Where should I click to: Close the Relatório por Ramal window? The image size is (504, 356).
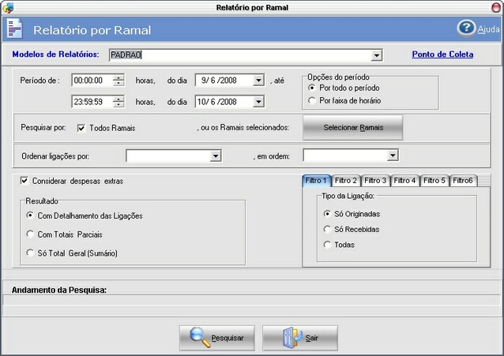pyautogui.click(x=497, y=7)
